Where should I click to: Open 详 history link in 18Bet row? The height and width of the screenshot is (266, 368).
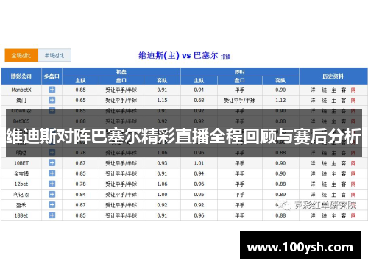click(313, 215)
